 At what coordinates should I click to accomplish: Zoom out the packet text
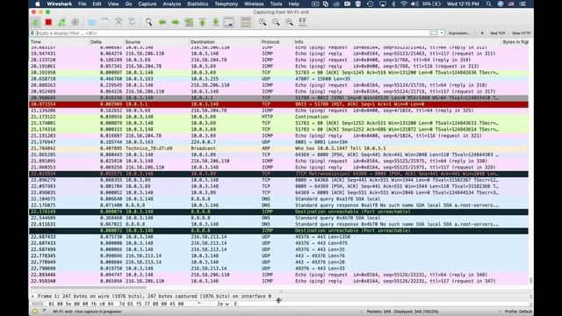pyautogui.click(x=276, y=22)
